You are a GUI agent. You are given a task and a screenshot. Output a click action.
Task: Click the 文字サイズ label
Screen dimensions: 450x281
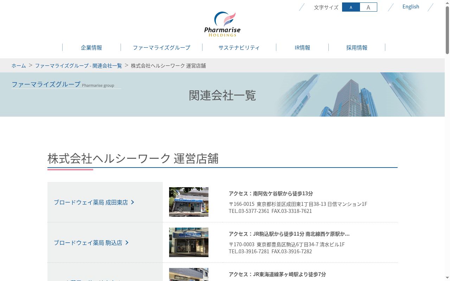tap(326, 7)
